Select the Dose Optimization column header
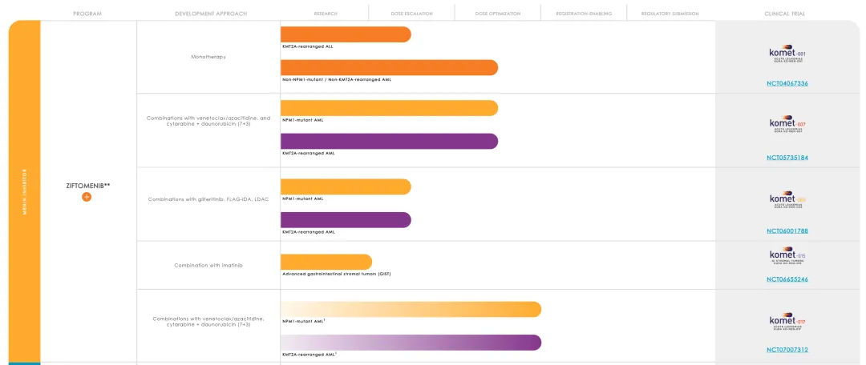The image size is (866, 365). [497, 14]
